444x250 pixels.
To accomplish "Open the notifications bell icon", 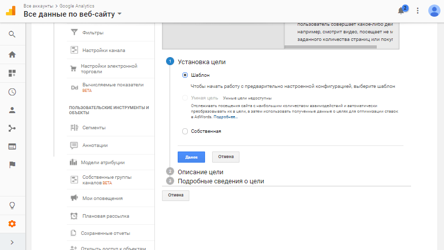I will 401,11.
